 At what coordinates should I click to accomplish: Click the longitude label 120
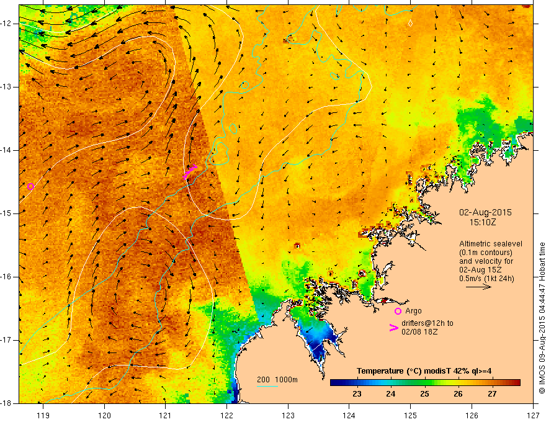click(x=104, y=415)
